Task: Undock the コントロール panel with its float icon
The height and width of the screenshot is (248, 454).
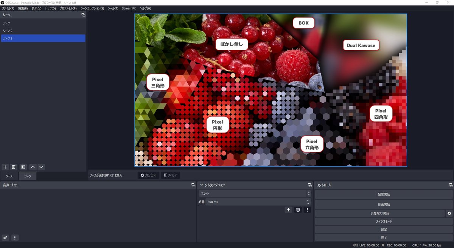Action: coord(451,185)
